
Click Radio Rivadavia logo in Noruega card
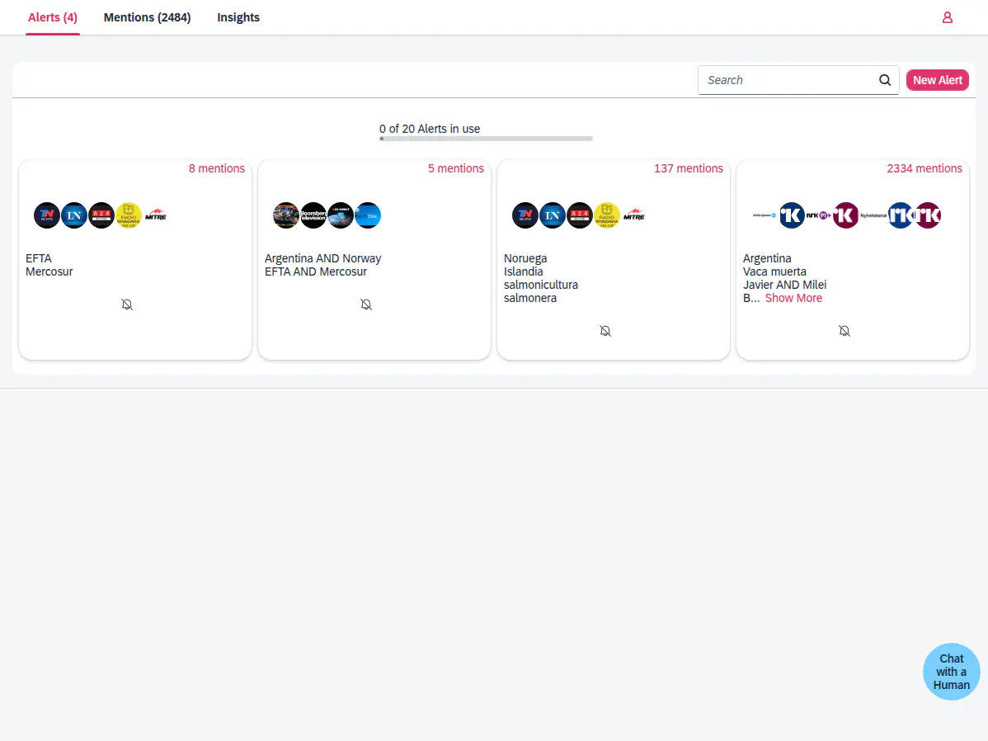[607, 215]
